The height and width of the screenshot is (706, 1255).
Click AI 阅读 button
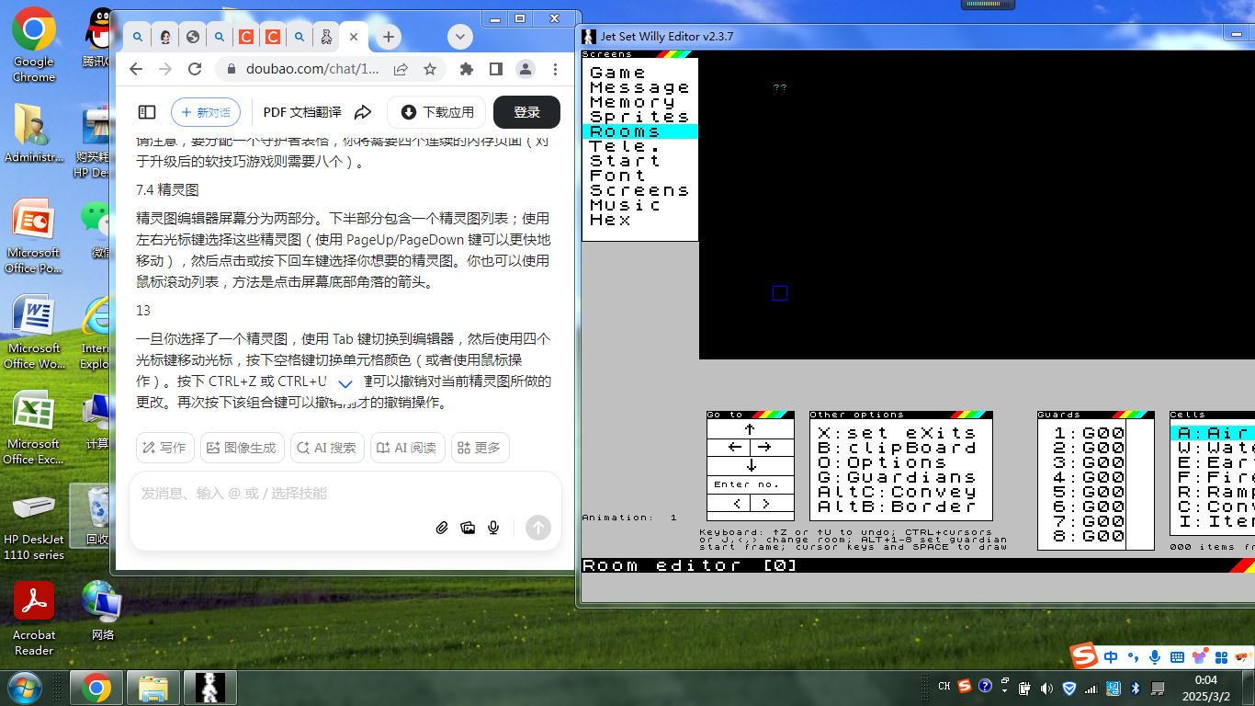point(408,448)
